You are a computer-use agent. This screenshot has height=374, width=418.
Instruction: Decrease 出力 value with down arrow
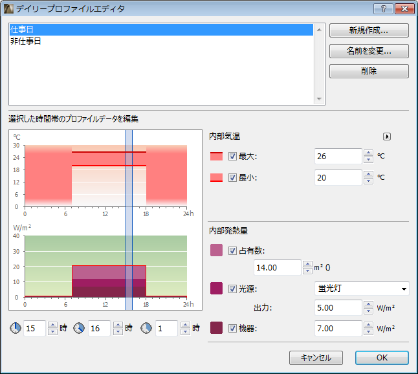(368, 311)
